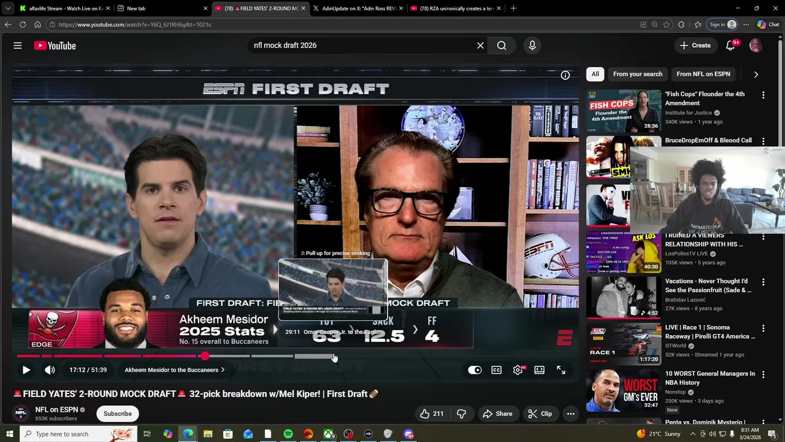This screenshot has height=442, width=785.
Task: Select the 'All' filter chip
Action: pyautogui.click(x=595, y=74)
